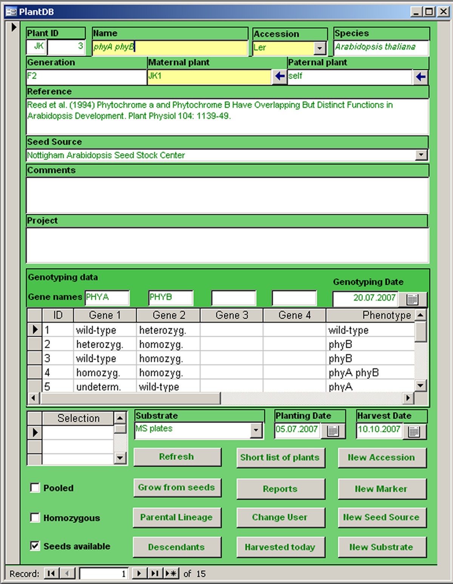Jump to the first record
Image resolution: width=453 pixels, height=584 pixels.
coord(51,573)
